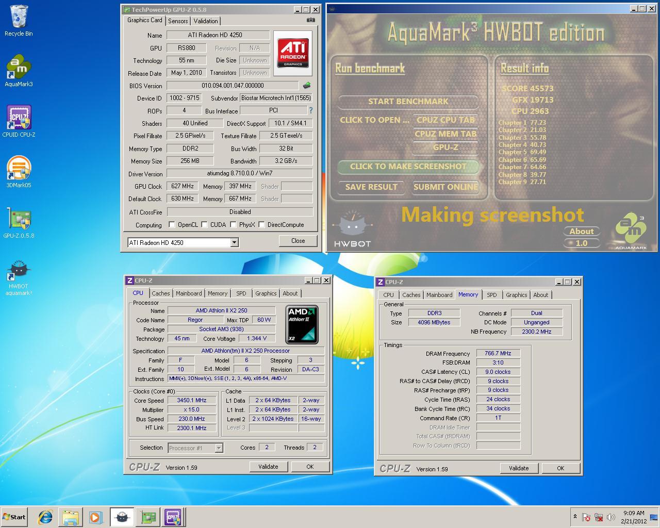Viewport: 660px width, 528px height.
Task: Click the About button in AquaMark
Action: coord(582,232)
